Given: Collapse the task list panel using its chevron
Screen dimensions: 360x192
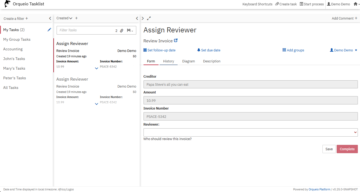Looking at the screenshot, I should [137, 18].
